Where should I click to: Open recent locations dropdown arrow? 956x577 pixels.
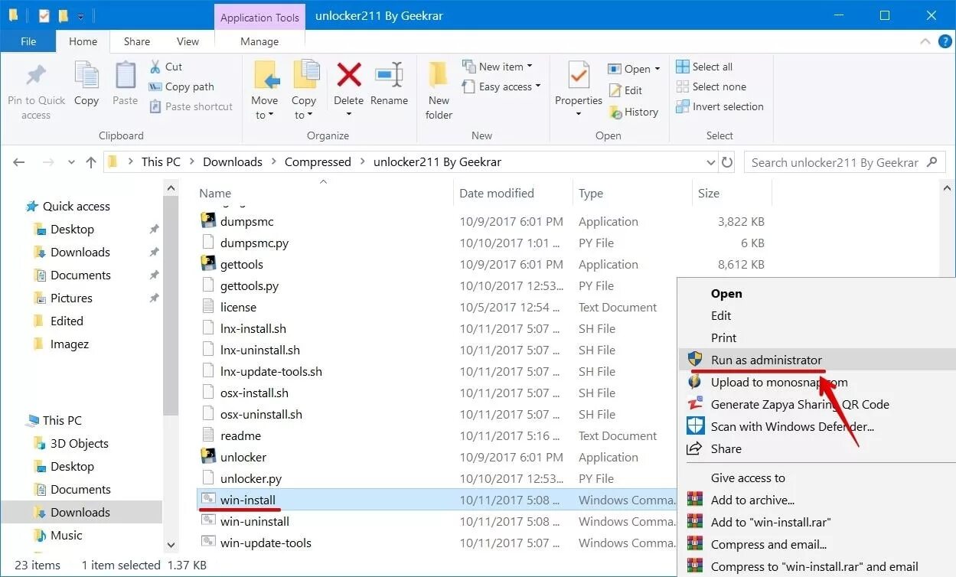72,162
